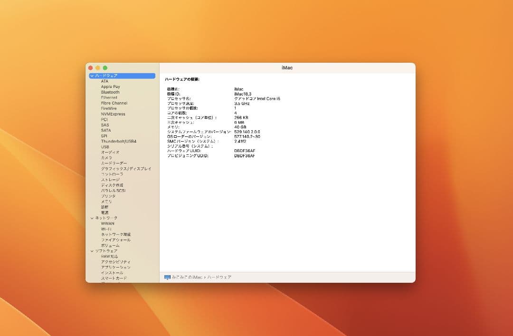Viewport: 513px width, 336px height.
Task: Open NVMExpress in the sidebar
Action: click(x=113, y=114)
